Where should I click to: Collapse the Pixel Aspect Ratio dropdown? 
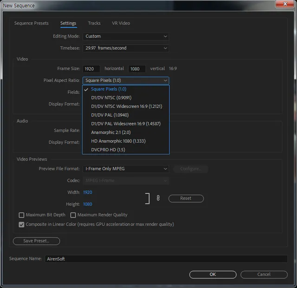126,80
